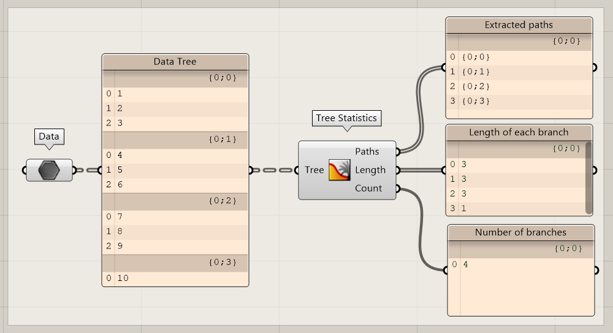Click the Length of each branch scrollbar

(x=588, y=178)
